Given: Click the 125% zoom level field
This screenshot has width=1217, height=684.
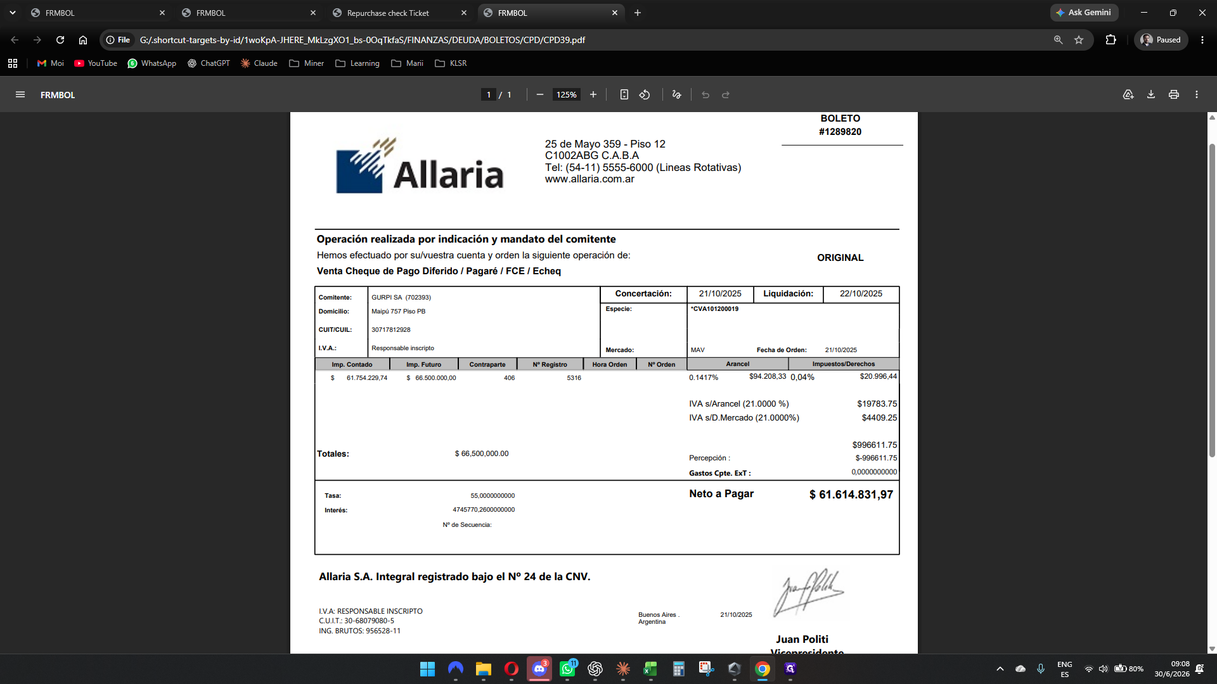Looking at the screenshot, I should (x=567, y=94).
